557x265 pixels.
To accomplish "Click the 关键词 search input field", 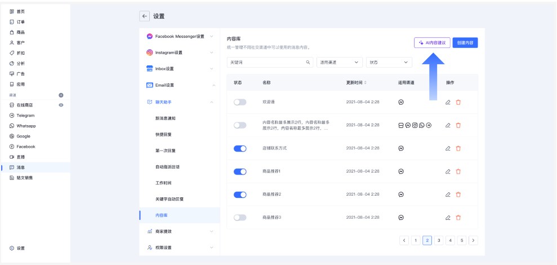I will 270,62.
